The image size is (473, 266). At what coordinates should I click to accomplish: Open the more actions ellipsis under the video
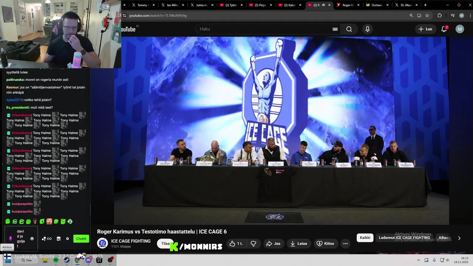coord(345,243)
